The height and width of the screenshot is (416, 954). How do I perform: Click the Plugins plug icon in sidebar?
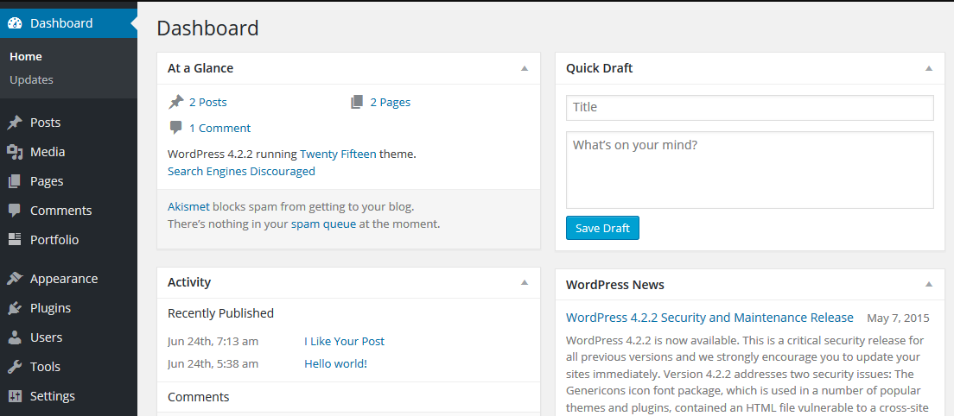(x=15, y=308)
